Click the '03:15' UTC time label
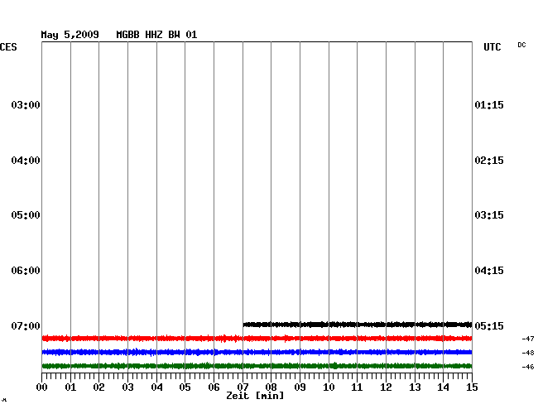 [489, 215]
